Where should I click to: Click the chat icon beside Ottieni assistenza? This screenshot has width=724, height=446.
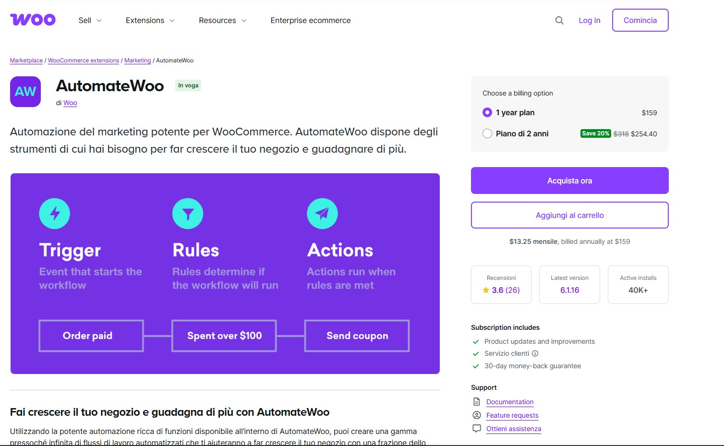tap(477, 429)
